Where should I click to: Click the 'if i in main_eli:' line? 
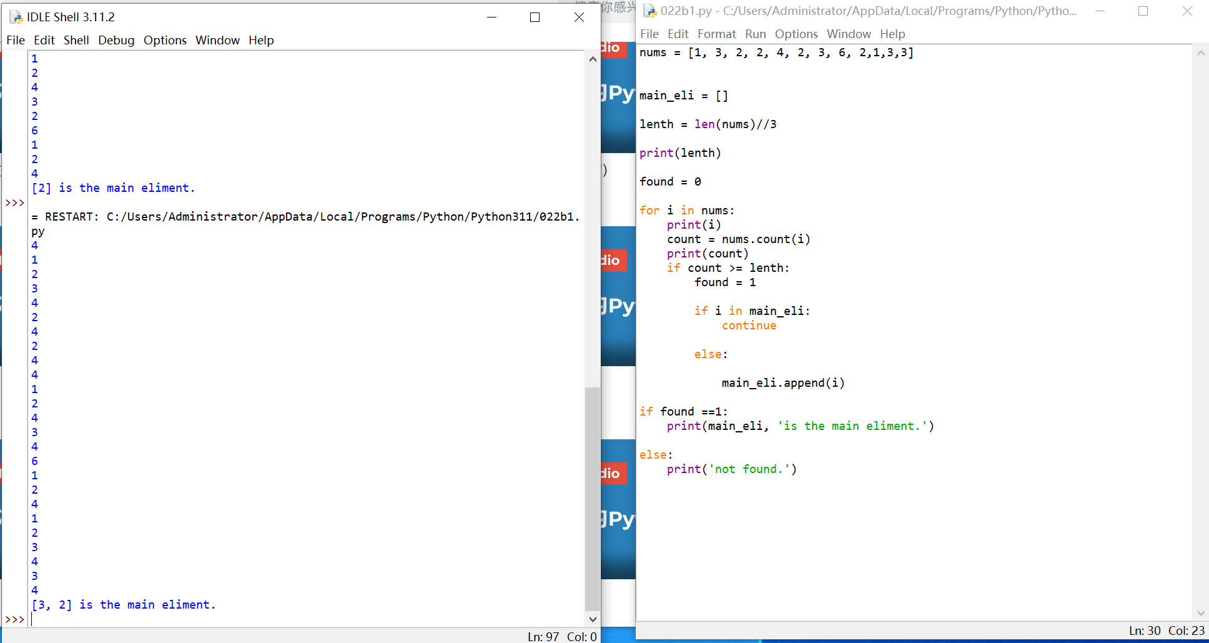pyautogui.click(x=752, y=311)
